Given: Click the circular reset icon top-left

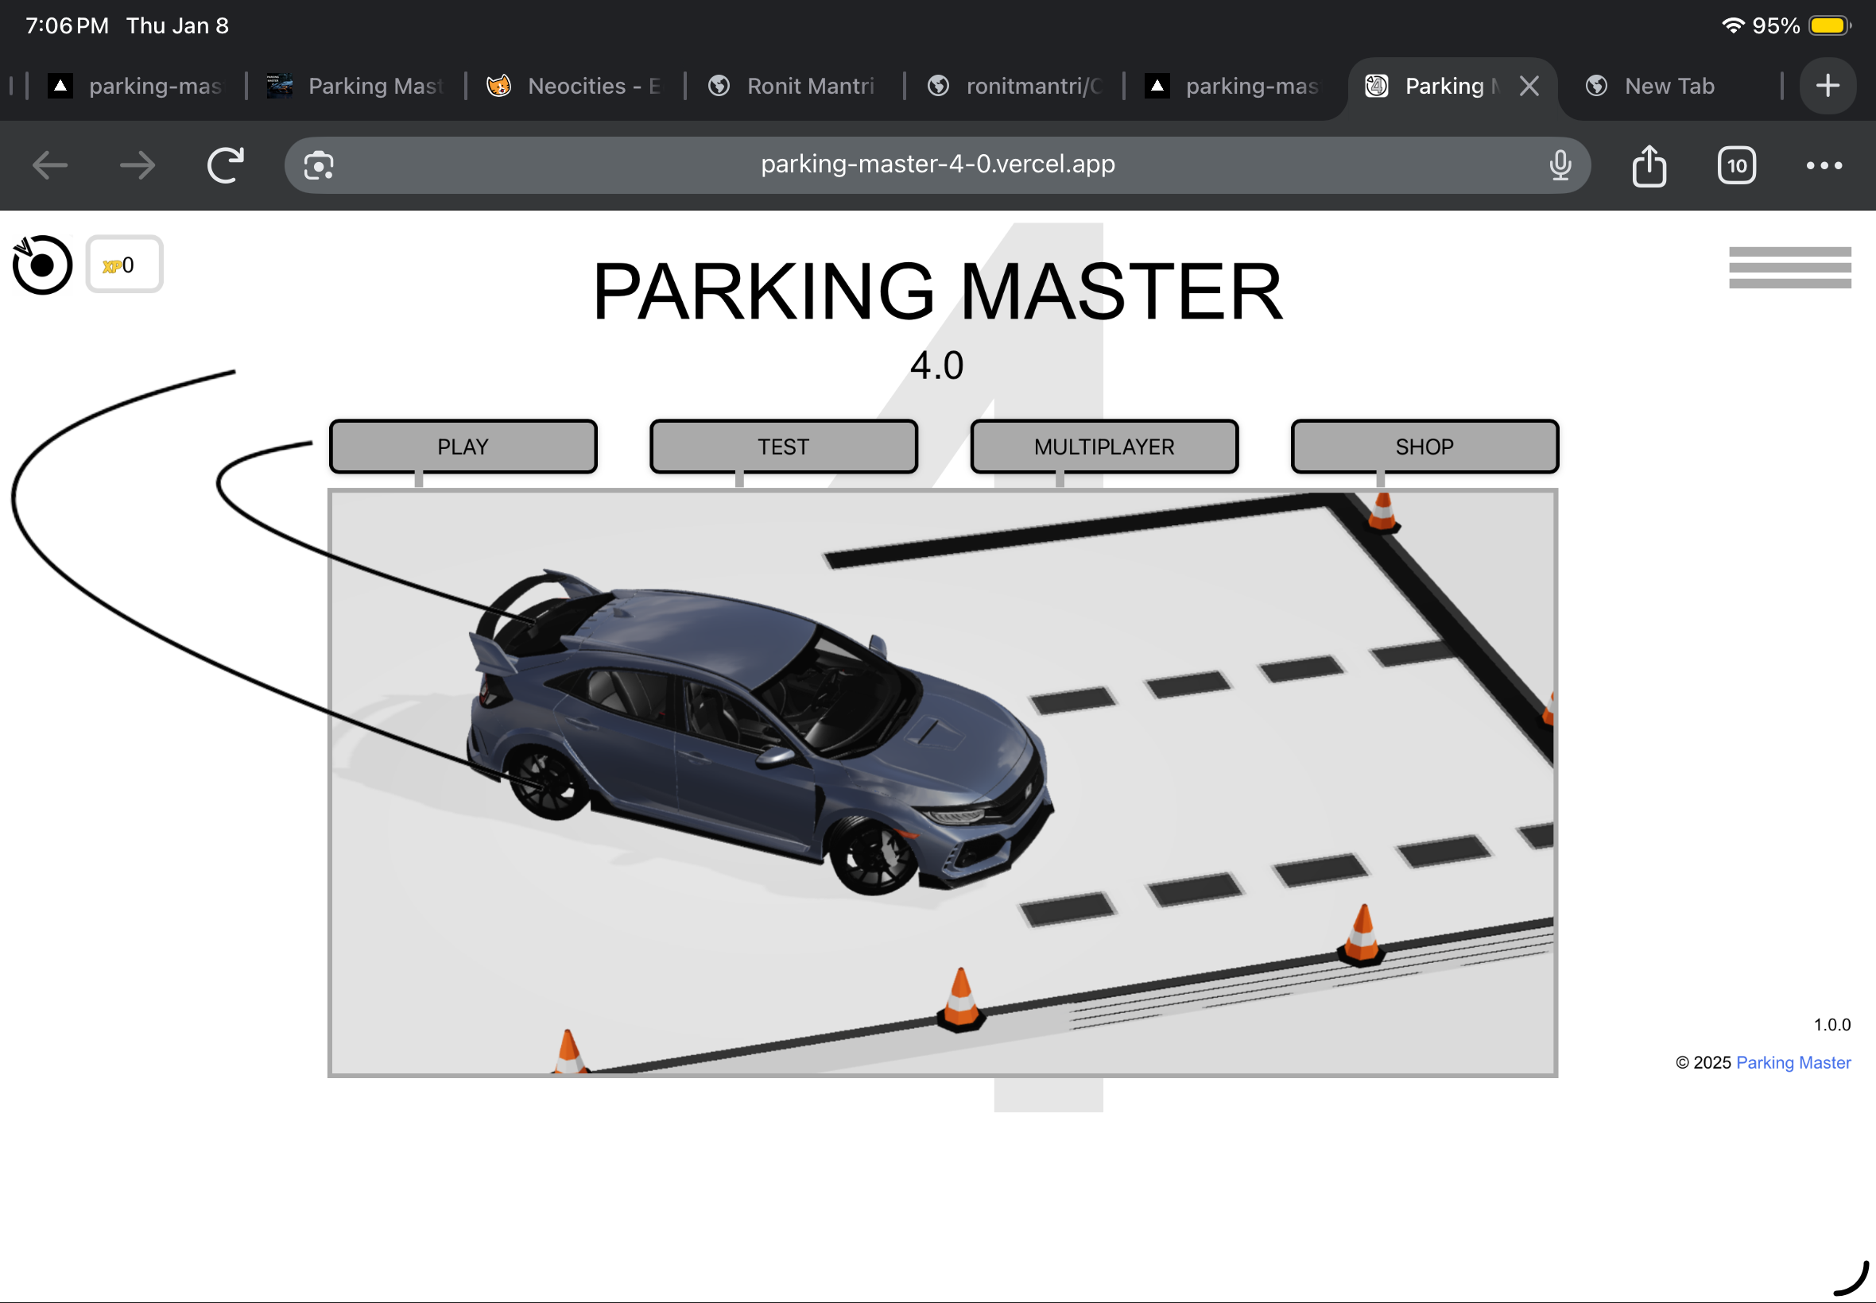Looking at the screenshot, I should point(41,265).
